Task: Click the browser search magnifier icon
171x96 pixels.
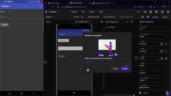Action: tap(155, 2)
